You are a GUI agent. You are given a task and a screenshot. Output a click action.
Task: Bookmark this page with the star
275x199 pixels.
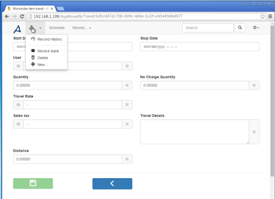pyautogui.click(x=262, y=16)
